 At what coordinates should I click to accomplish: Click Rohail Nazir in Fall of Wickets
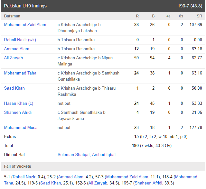click(24, 177)
